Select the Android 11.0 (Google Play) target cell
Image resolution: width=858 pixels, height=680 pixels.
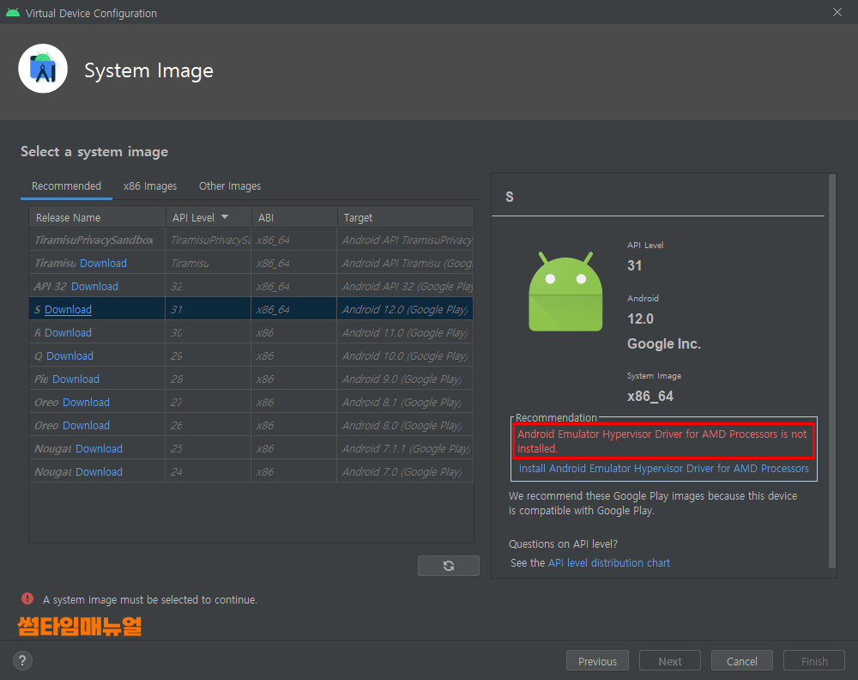pyautogui.click(x=405, y=333)
